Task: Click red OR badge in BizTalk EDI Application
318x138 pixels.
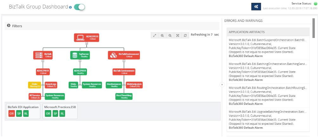Action: pyautogui.click(x=11, y=114)
